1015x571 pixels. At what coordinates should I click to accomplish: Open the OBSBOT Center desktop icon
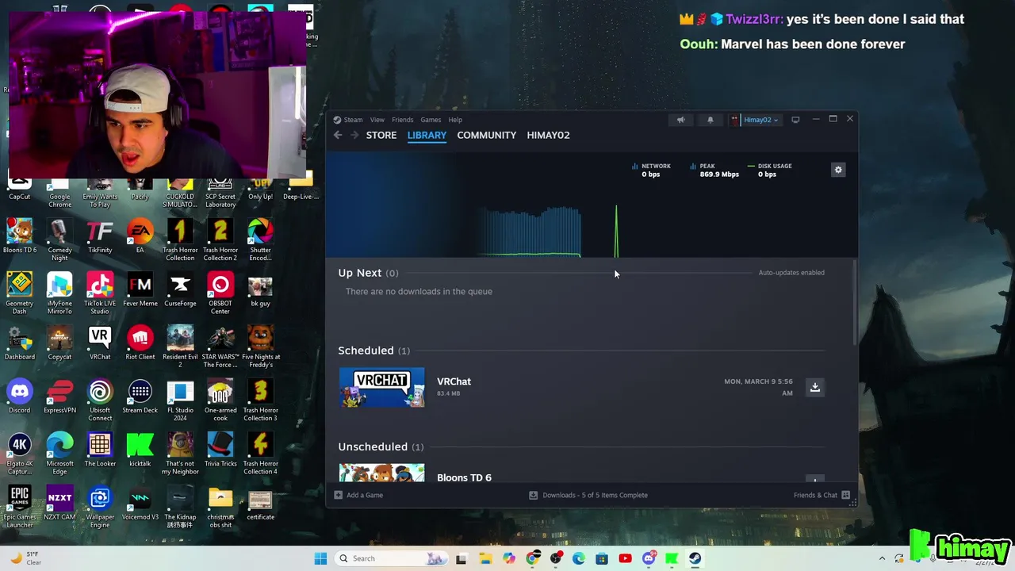pyautogui.click(x=220, y=291)
